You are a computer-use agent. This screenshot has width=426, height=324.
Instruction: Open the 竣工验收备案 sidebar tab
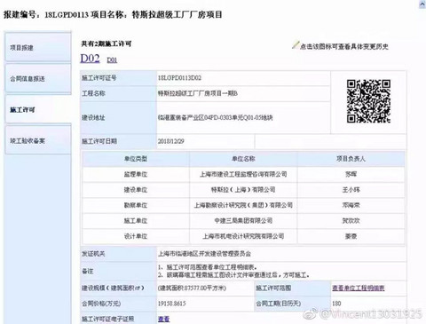click(38, 140)
